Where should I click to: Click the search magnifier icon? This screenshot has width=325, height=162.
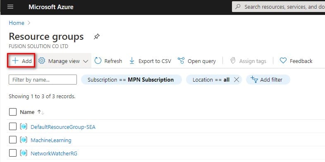click(238, 7)
